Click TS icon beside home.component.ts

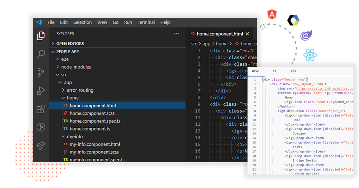pyautogui.click(x=66, y=129)
